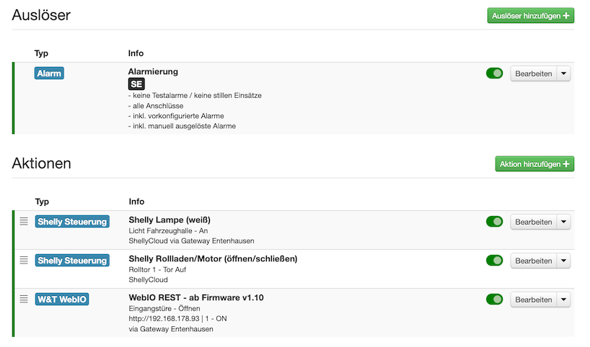Toggle the WebIO REST action switch
The height and width of the screenshot is (347, 590).
tap(494, 299)
